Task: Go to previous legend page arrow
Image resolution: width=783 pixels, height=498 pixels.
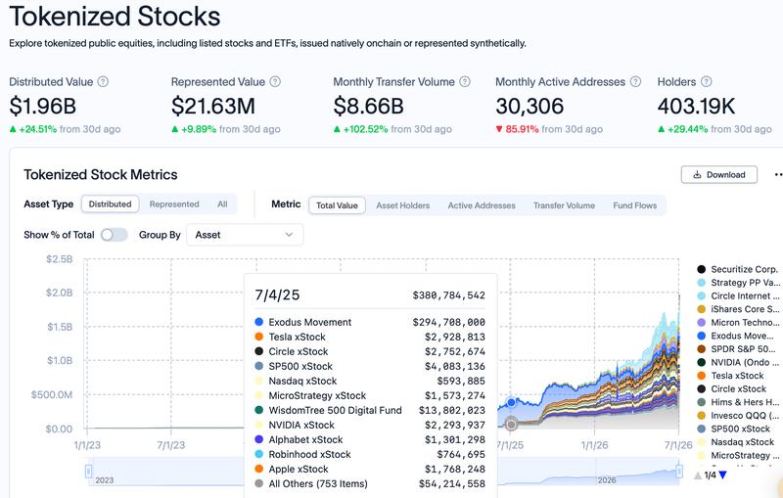Action: click(698, 475)
